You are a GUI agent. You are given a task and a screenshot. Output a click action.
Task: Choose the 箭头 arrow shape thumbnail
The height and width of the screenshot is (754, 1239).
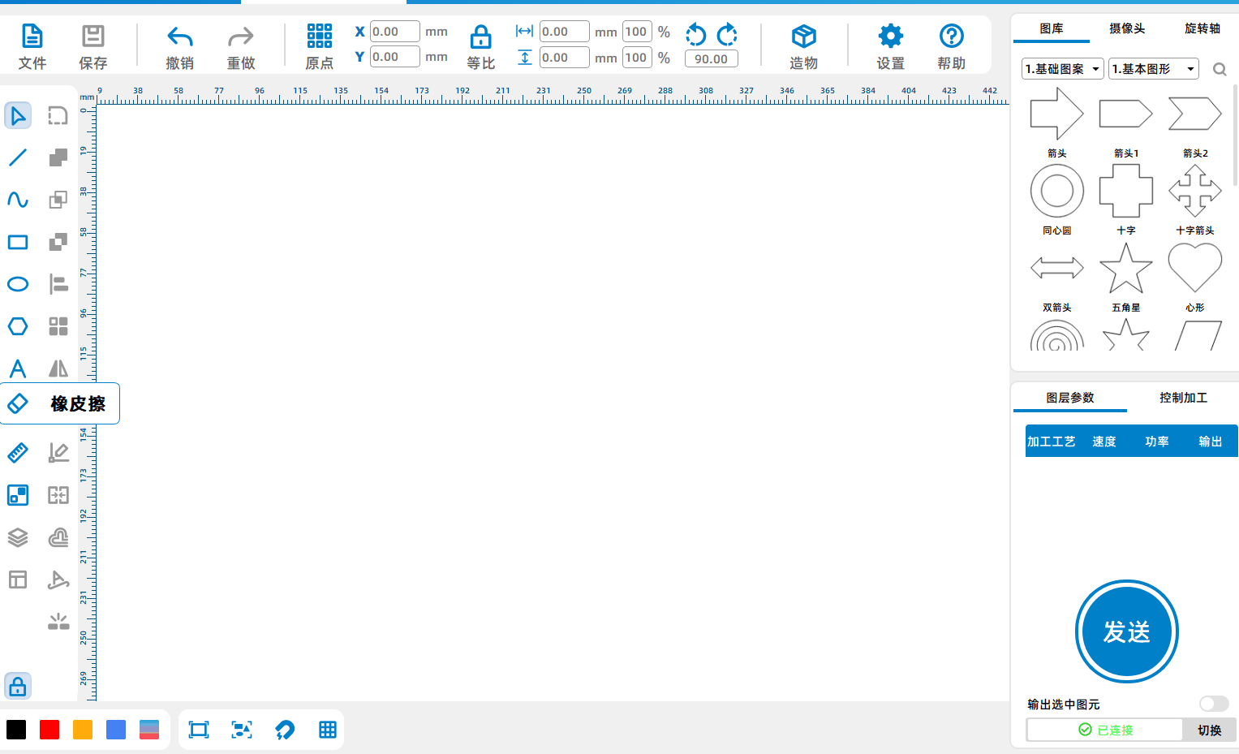click(1057, 114)
